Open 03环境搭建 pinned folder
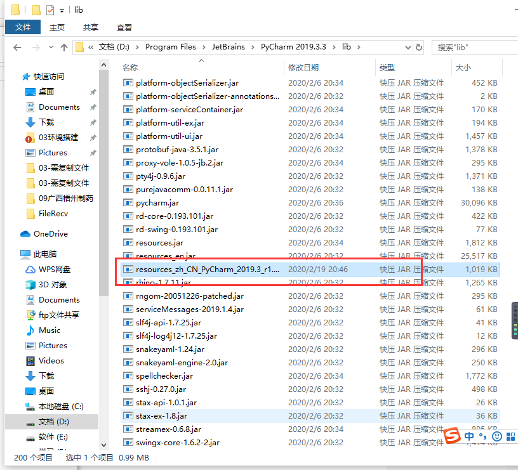This screenshot has width=518, height=470. click(x=58, y=137)
